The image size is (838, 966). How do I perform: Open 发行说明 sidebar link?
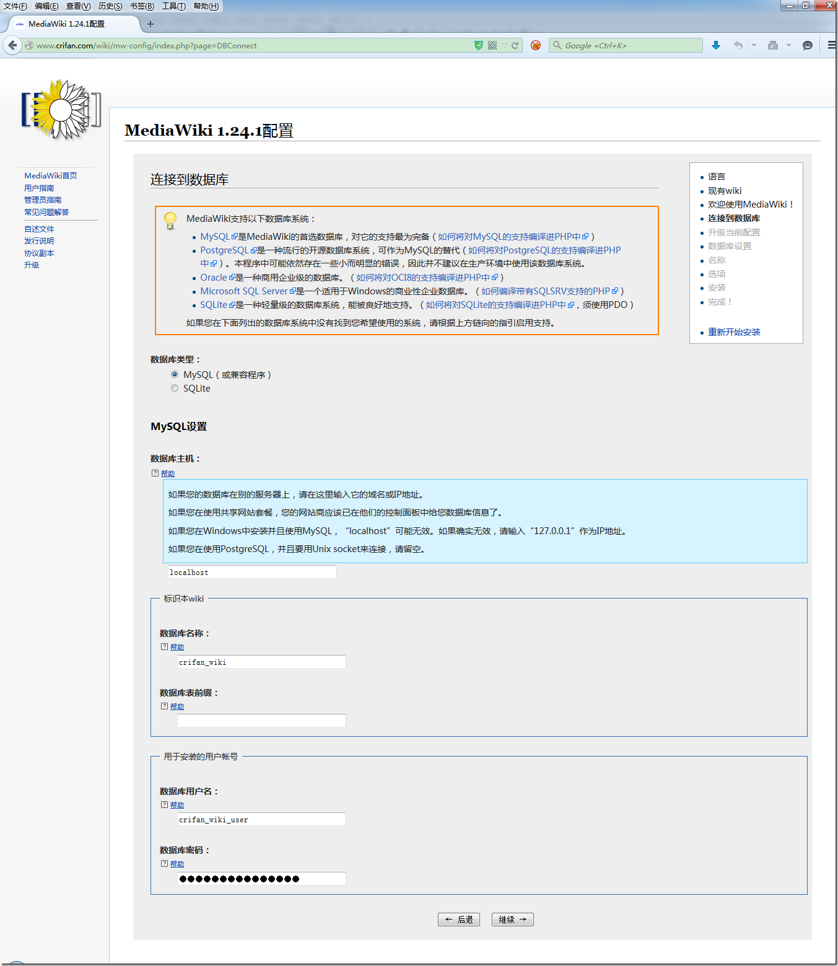click(x=39, y=240)
